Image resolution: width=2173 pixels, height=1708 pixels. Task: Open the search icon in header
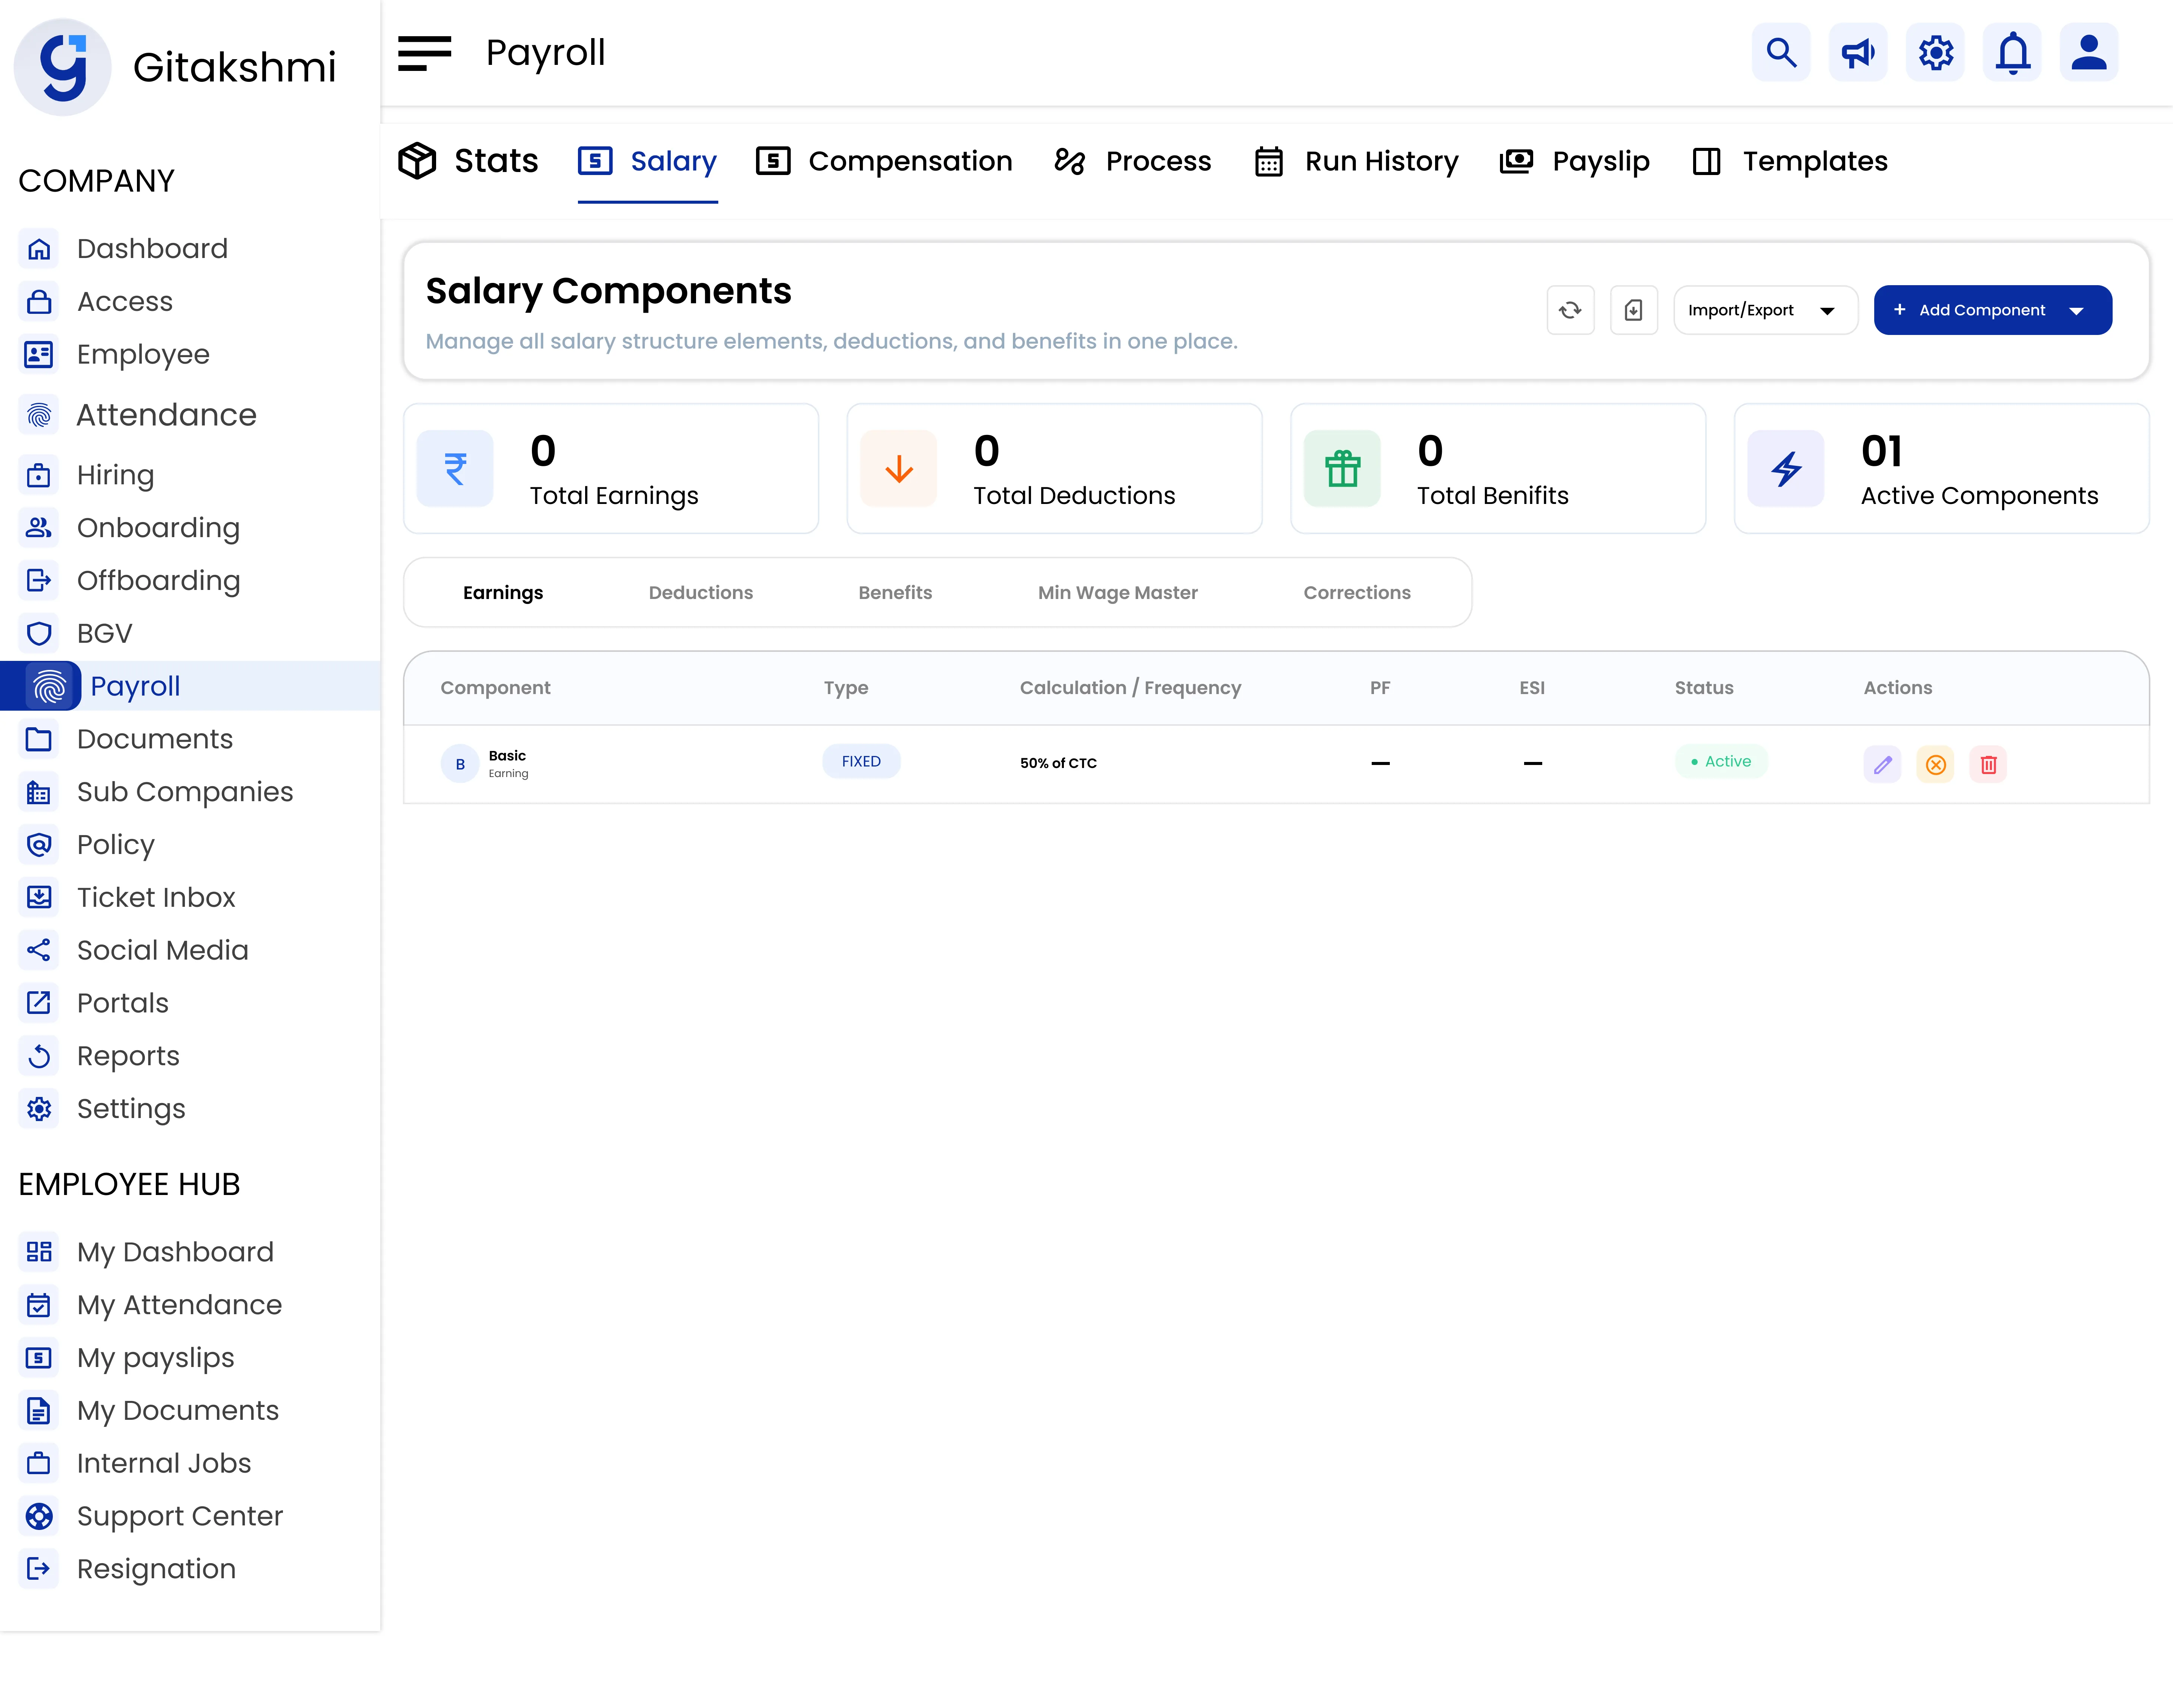pos(1781,52)
